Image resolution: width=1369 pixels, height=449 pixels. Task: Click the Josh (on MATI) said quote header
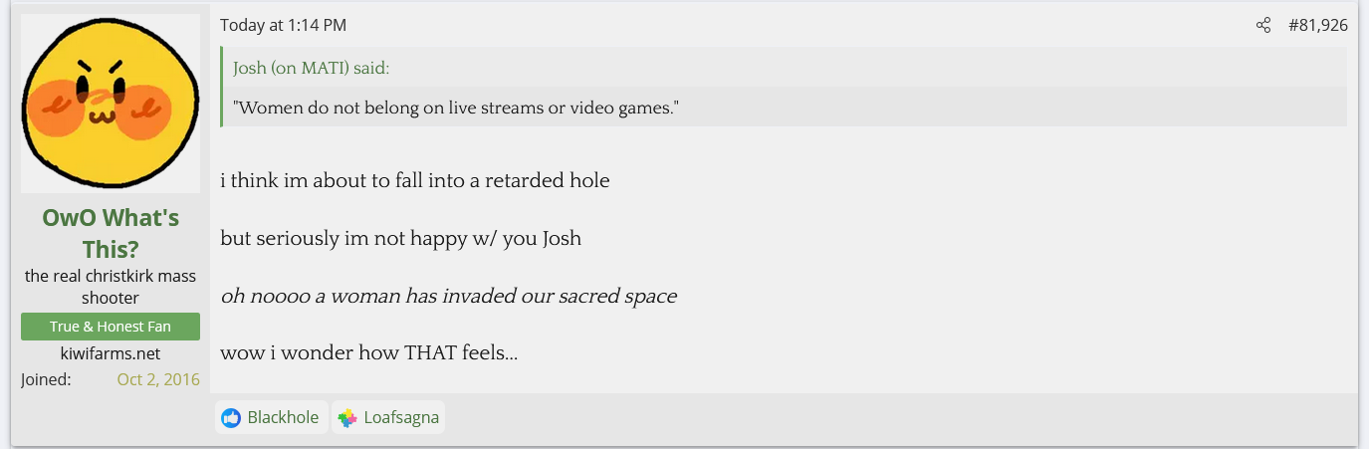(x=311, y=69)
